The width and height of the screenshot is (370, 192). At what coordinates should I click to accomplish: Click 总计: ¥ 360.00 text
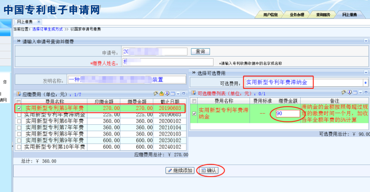point(39,161)
